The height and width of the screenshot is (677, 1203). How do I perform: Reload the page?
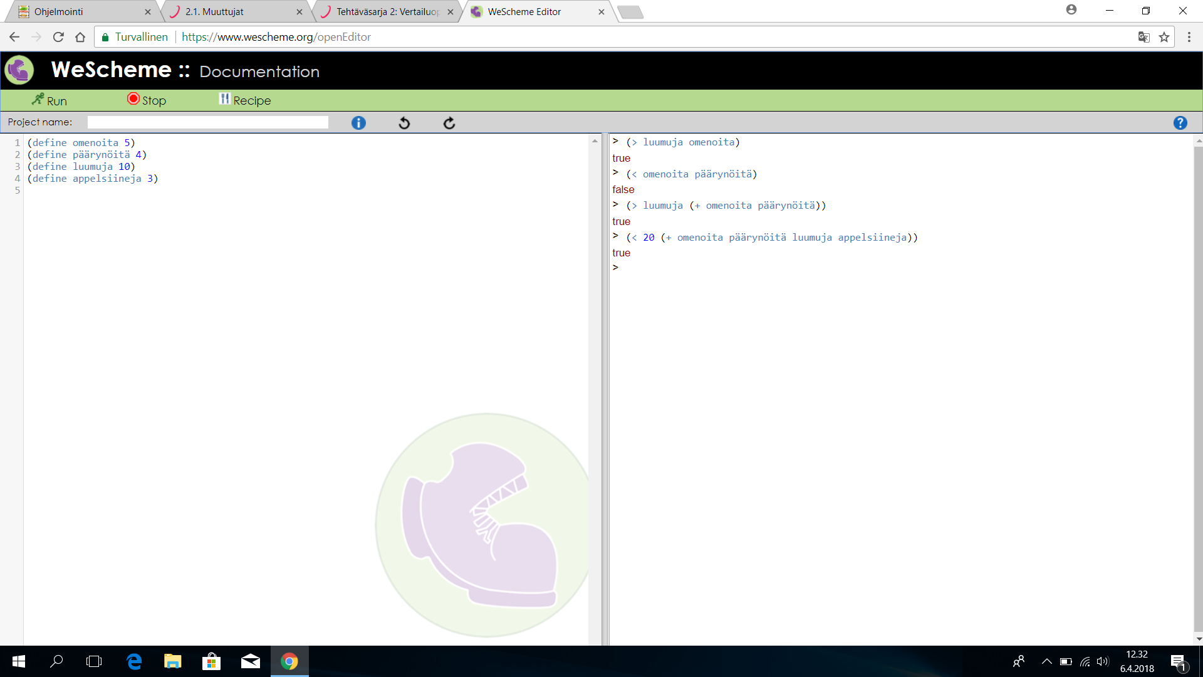(x=58, y=37)
